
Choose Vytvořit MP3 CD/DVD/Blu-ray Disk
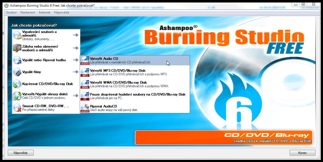point(135,72)
